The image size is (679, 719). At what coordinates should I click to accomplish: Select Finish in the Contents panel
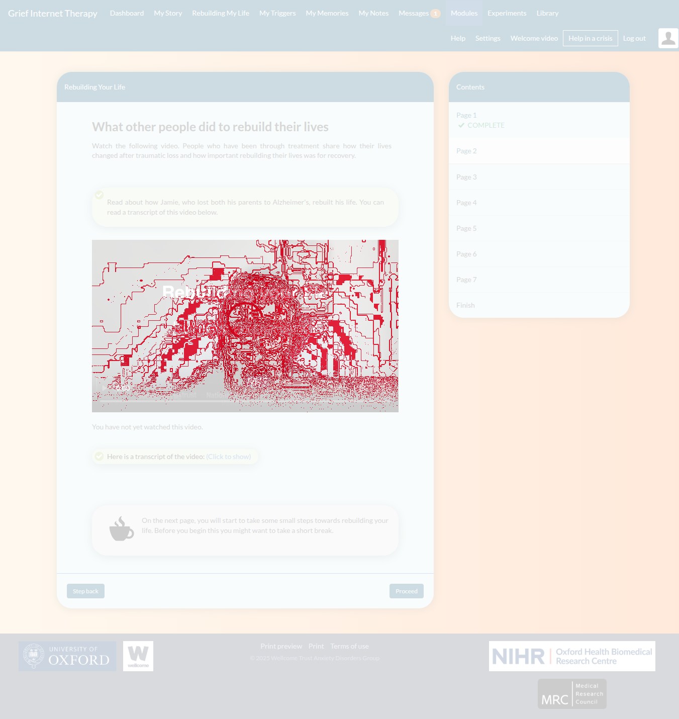pyautogui.click(x=465, y=305)
